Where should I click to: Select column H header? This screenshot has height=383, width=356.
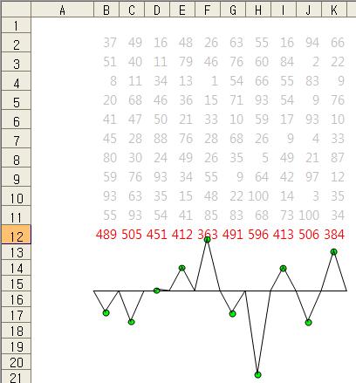pos(258,10)
